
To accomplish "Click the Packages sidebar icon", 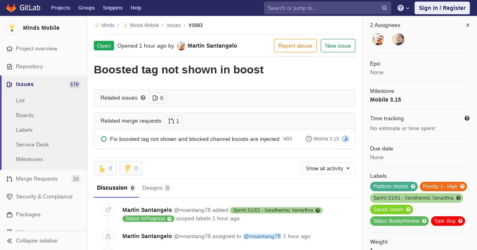I will 10,214.
